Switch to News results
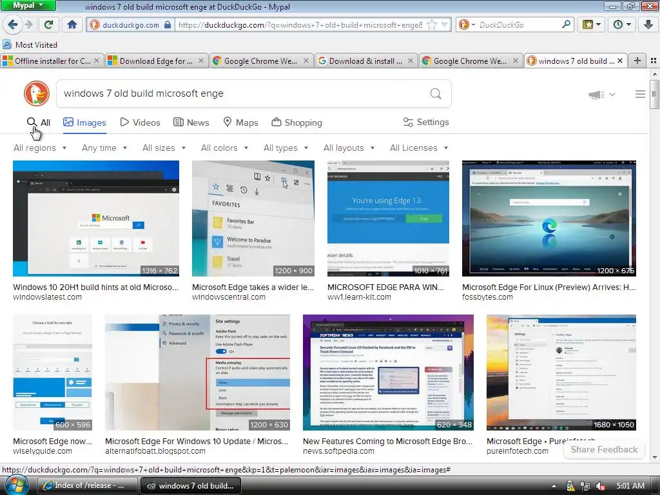The image size is (660, 495). 191,122
